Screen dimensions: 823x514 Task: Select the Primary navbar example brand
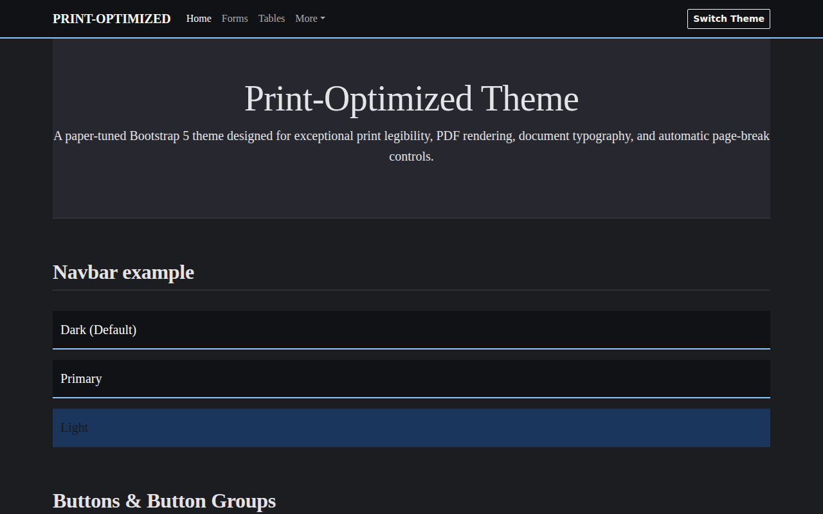81,378
